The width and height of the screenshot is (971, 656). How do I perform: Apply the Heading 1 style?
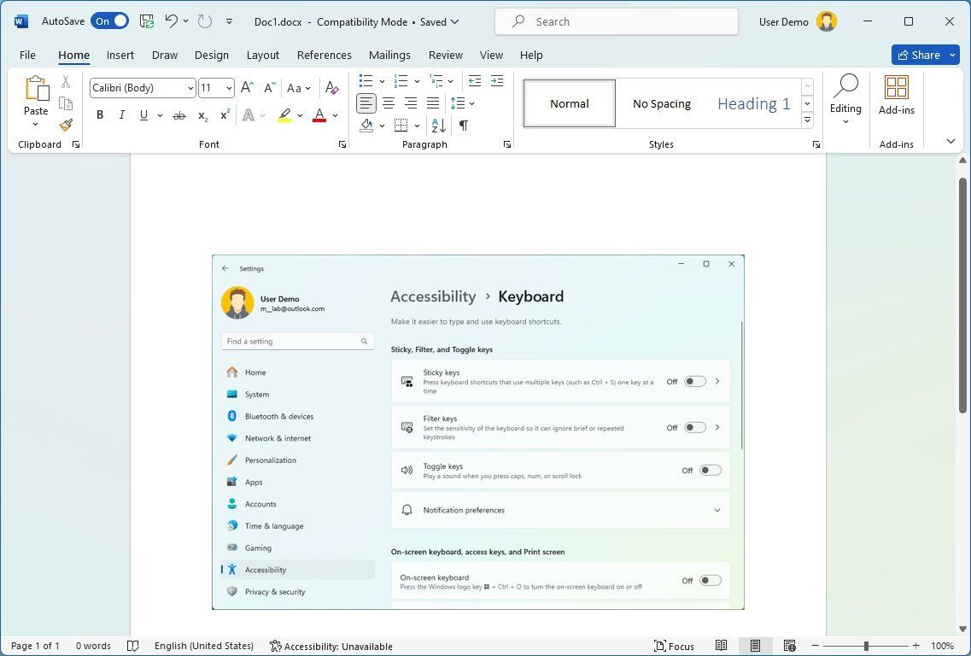[753, 103]
